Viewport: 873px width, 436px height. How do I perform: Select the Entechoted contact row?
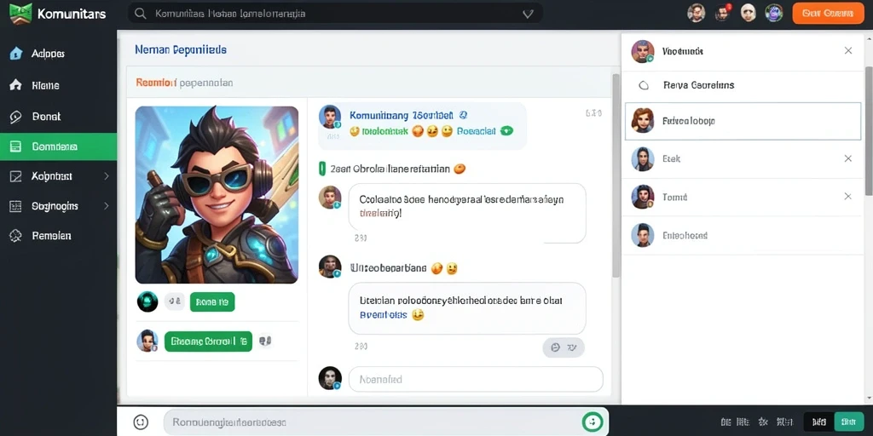point(743,235)
